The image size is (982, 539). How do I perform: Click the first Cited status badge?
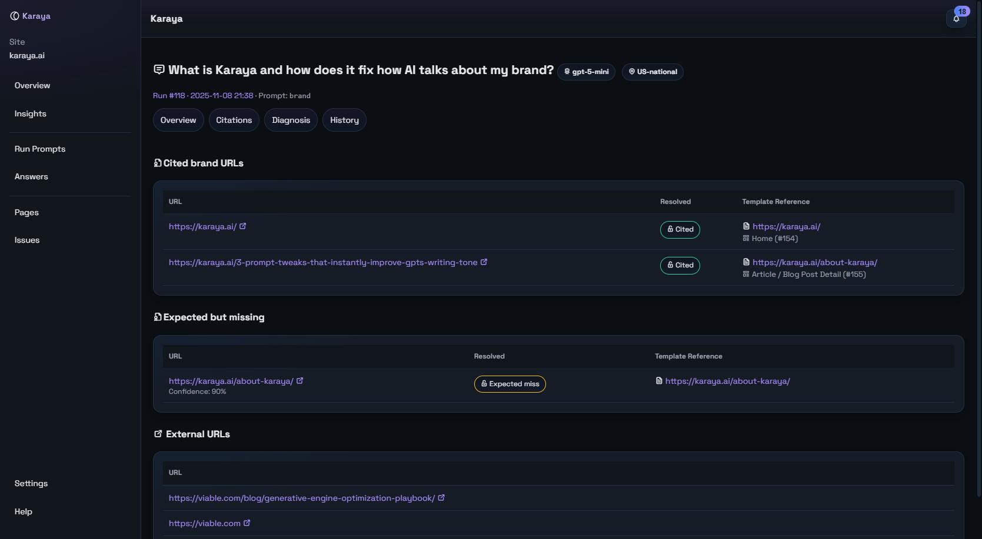[680, 229]
